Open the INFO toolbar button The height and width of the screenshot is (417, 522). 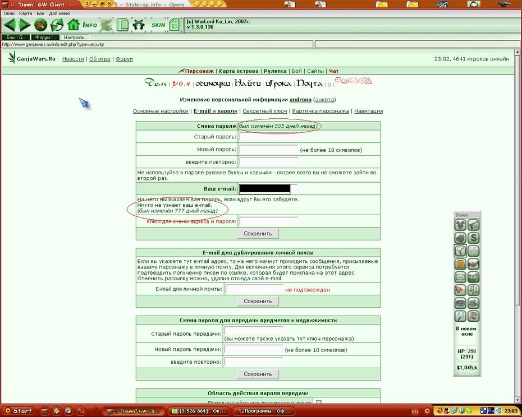(90, 25)
